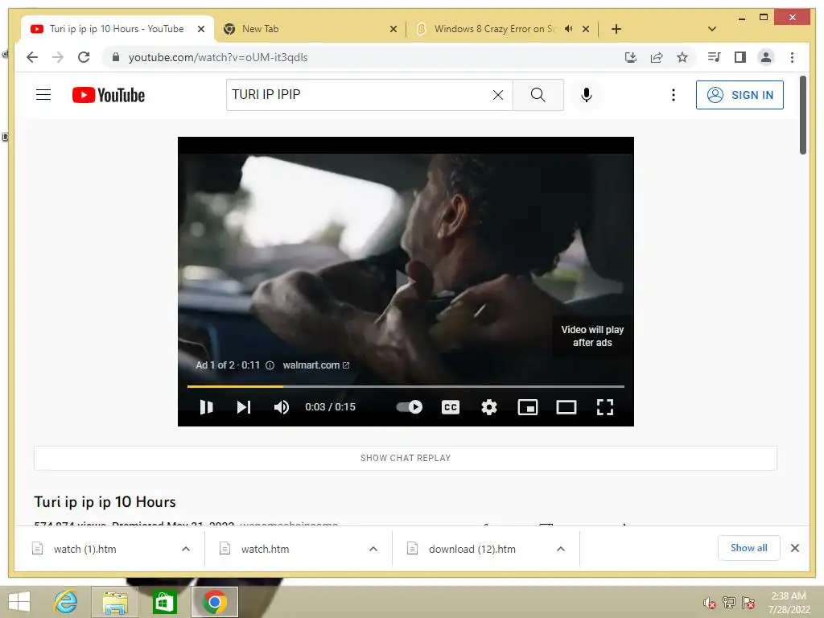Click the address bar URL

218,57
